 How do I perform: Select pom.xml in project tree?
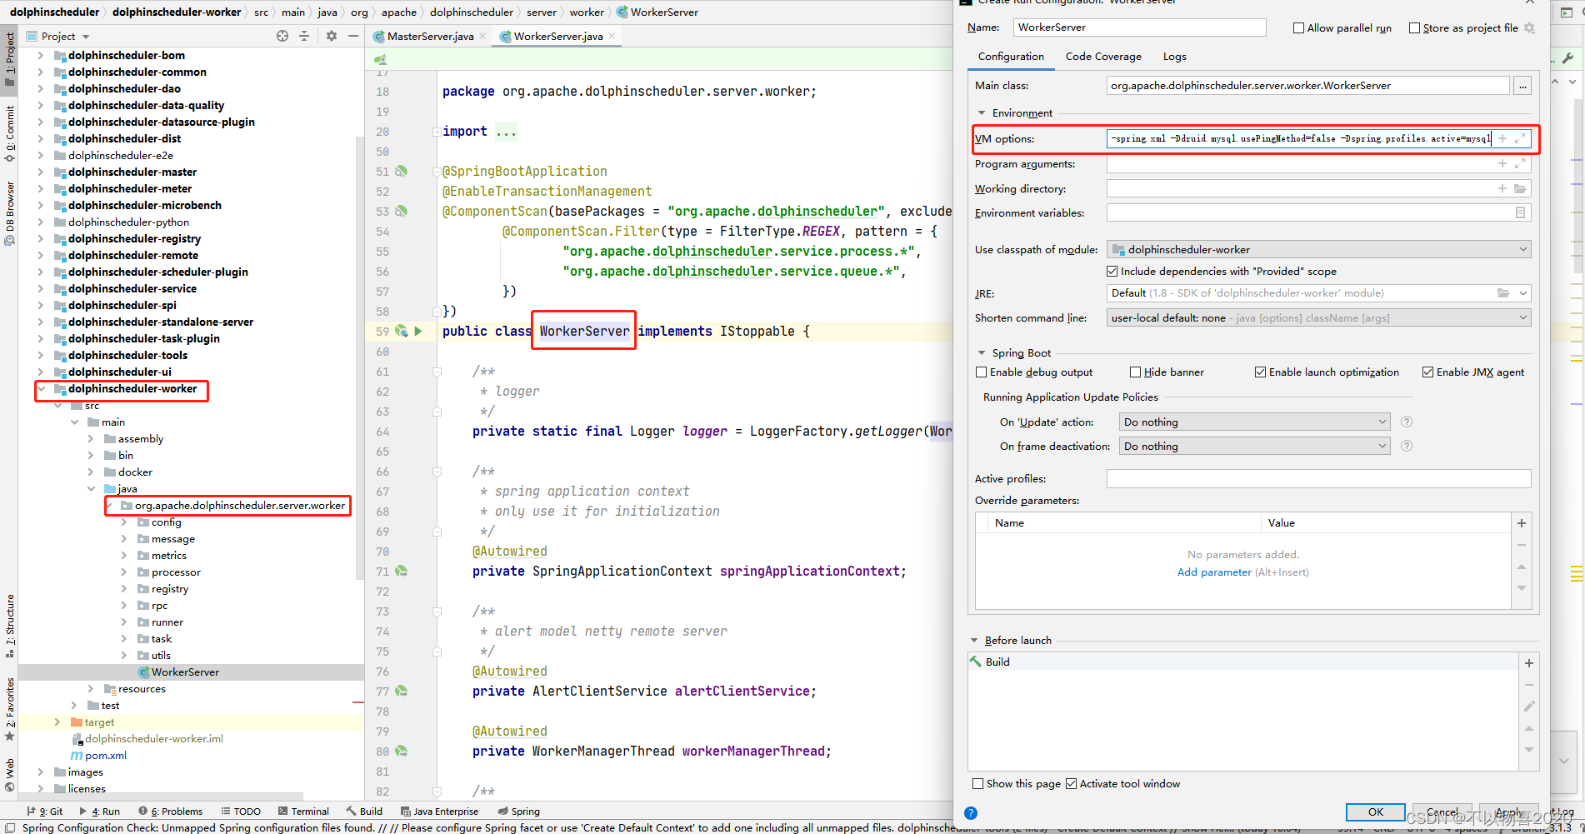click(x=105, y=755)
